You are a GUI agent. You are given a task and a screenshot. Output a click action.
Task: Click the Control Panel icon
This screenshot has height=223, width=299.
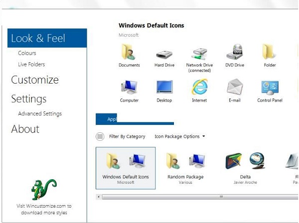270,88
